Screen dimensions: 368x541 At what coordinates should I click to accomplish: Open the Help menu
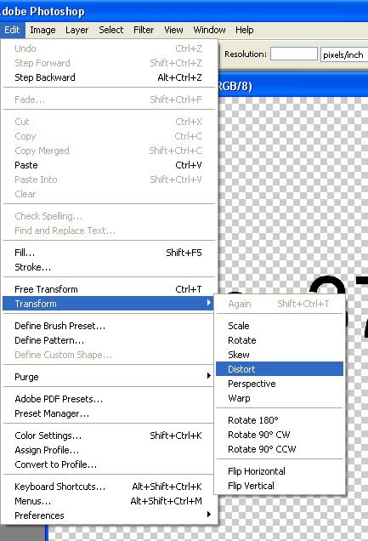244,30
